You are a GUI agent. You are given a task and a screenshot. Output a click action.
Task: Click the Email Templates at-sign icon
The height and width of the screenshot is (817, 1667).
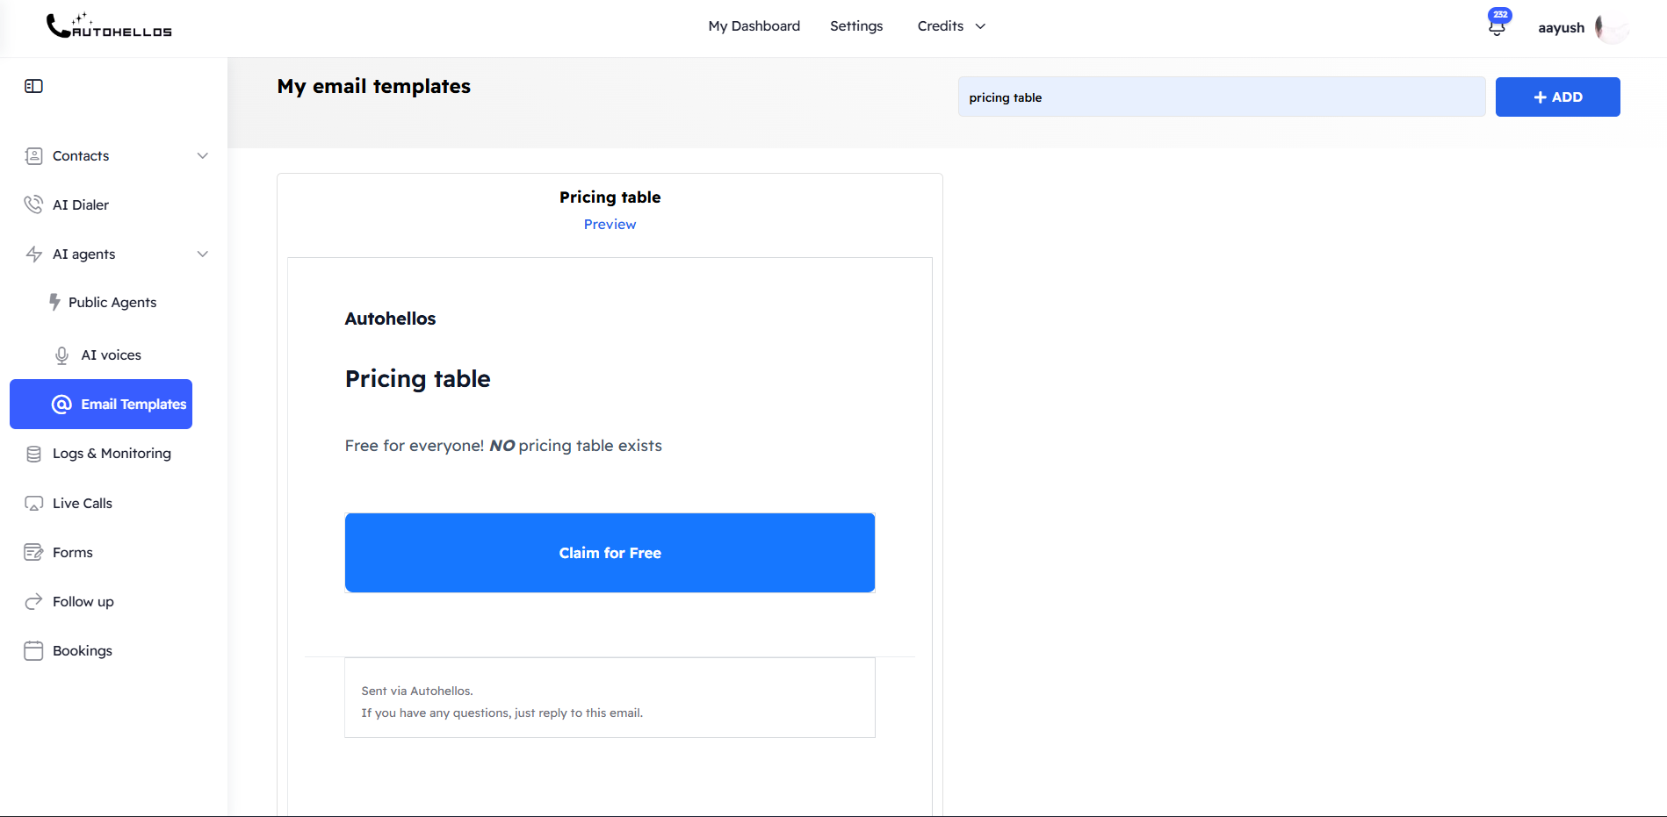[x=61, y=405]
